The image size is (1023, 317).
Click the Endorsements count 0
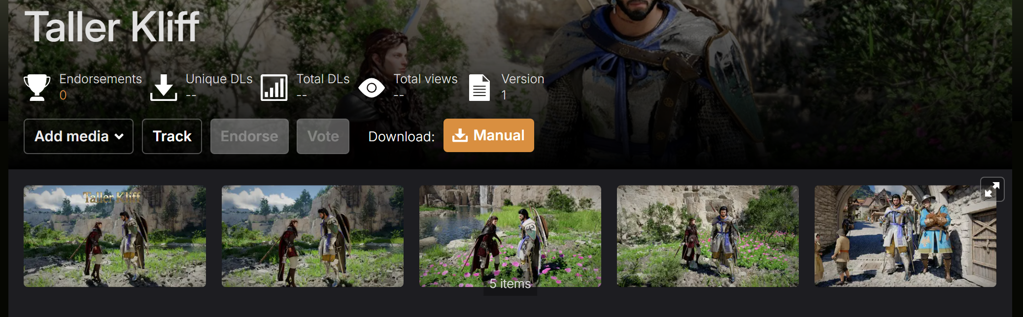63,95
